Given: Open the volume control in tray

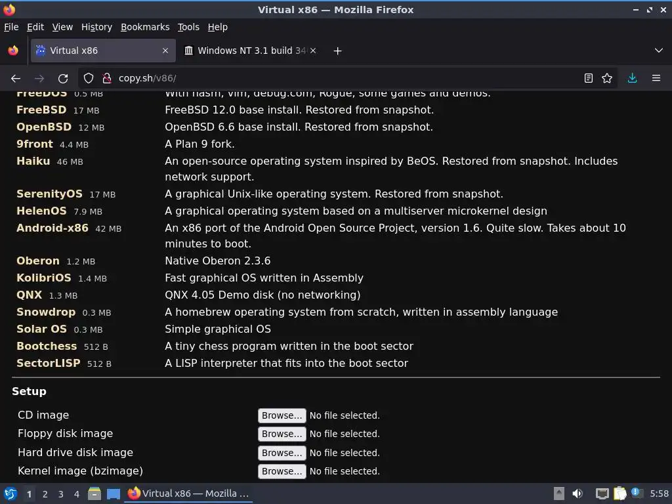Looking at the screenshot, I should point(577,493).
